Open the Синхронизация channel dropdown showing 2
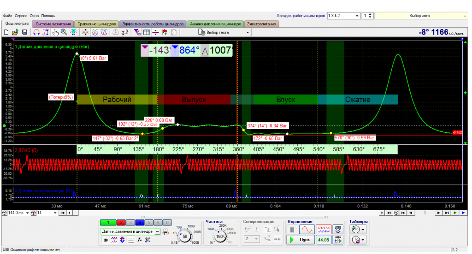472x254 pixels. 251,239
